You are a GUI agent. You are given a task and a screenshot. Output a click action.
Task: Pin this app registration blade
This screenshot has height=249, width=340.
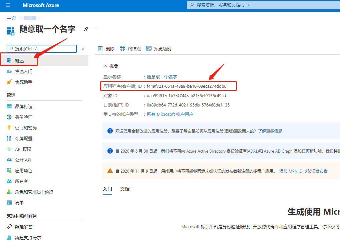[86, 29]
